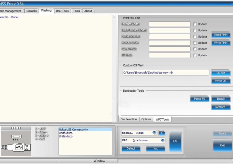Open the Simlocks tab
Viewport: 233px width, 164px height.
pyautogui.click(x=31, y=11)
